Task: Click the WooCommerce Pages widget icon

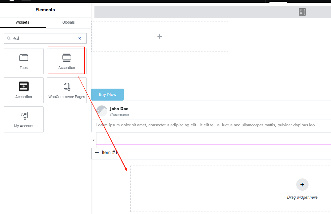Action: pyautogui.click(x=66, y=86)
